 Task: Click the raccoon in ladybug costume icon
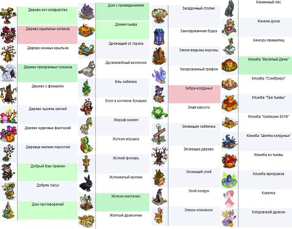point(87,107)
